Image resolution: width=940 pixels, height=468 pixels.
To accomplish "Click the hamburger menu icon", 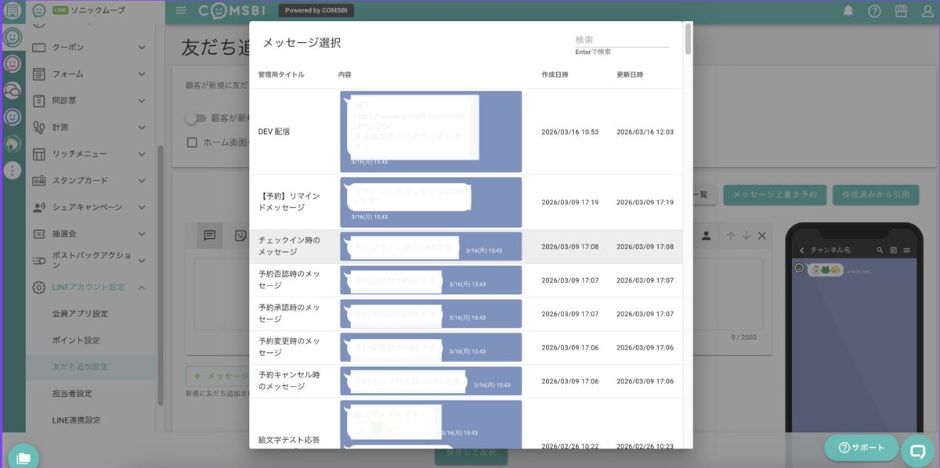I will [181, 11].
